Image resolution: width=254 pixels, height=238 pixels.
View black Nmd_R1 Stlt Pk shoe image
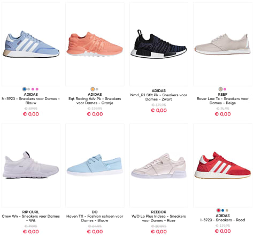click(x=159, y=44)
